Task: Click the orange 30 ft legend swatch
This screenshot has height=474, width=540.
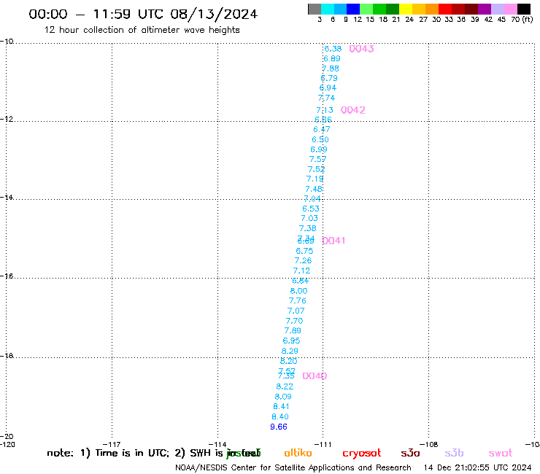Action: pos(432,9)
